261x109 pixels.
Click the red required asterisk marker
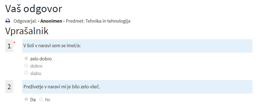coord(14,43)
